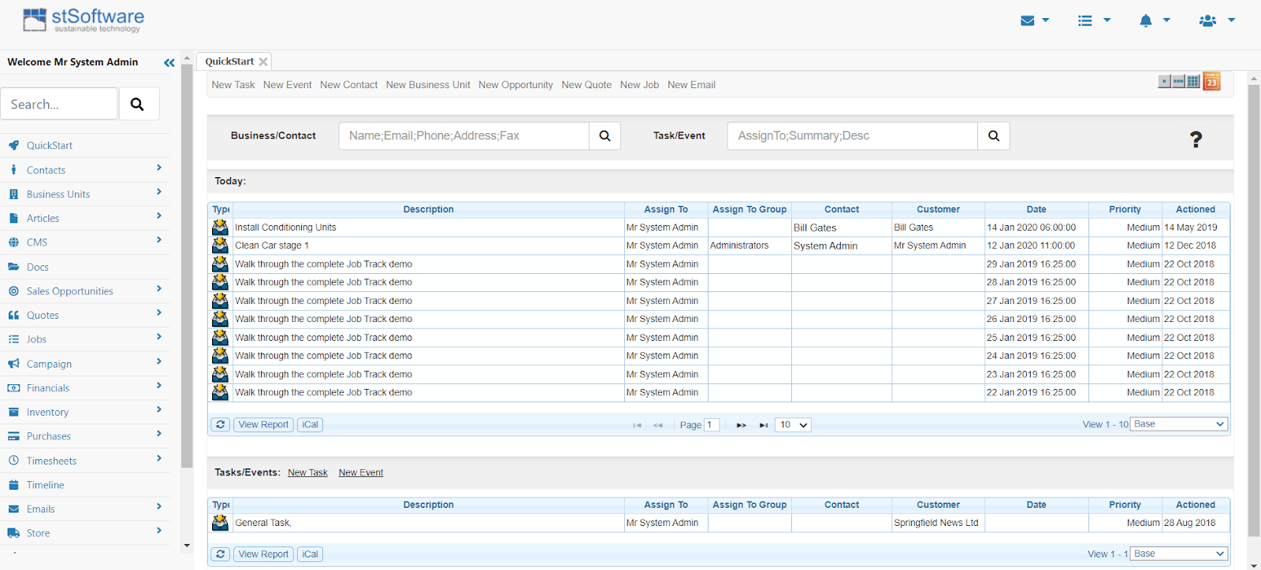The image size is (1261, 570).
Task: Create a New Business Unit from toolbar
Action: click(x=428, y=85)
